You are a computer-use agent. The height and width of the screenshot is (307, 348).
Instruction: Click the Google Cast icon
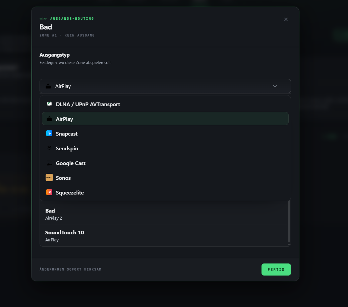tap(50, 163)
